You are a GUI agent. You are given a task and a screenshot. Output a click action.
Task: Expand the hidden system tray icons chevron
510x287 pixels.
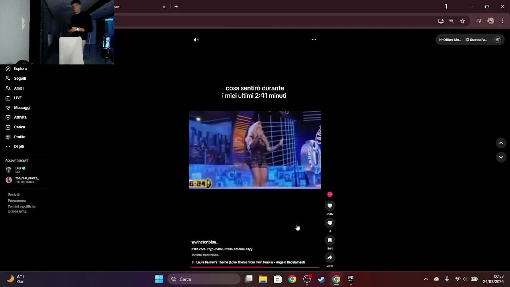pos(426,279)
